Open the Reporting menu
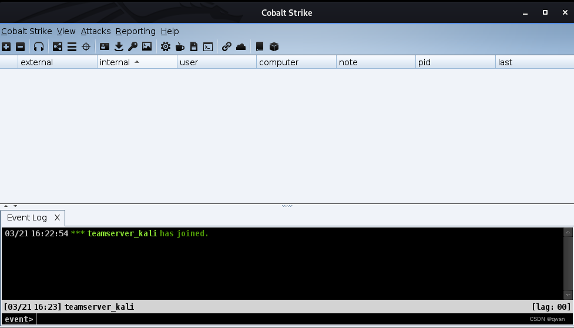The width and height of the screenshot is (574, 328). [136, 32]
